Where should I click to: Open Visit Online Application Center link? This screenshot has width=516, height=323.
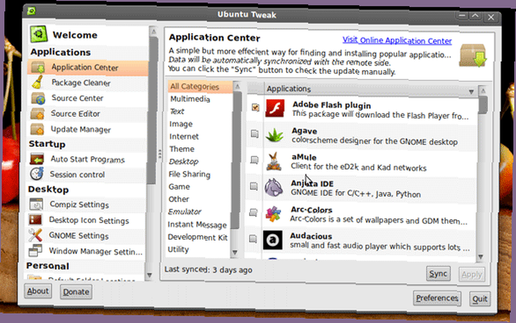pyautogui.click(x=397, y=40)
